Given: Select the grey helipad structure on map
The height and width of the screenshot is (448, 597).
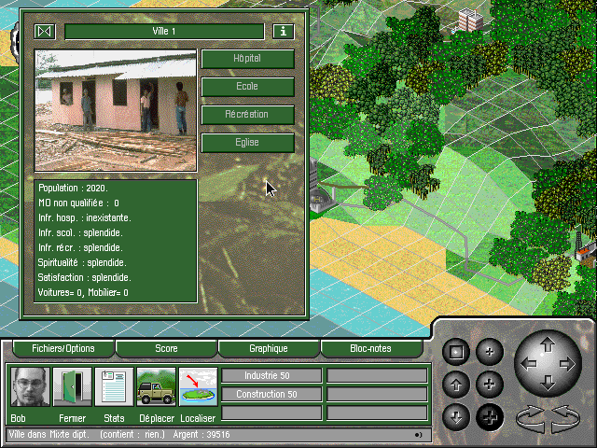Looking at the screenshot, I should click(320, 200).
